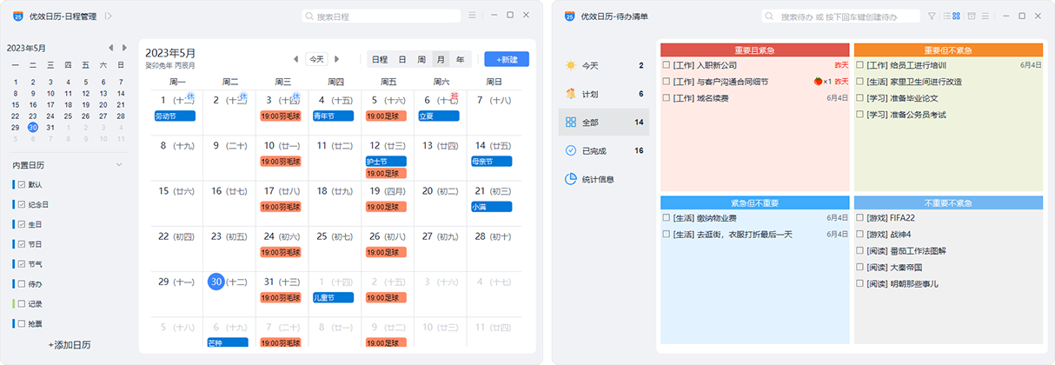Go to next month in main calendar
Image resolution: width=1055 pixels, height=365 pixels.
[x=337, y=59]
